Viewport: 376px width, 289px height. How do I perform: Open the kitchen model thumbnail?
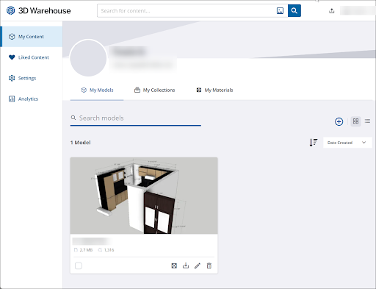(144, 196)
